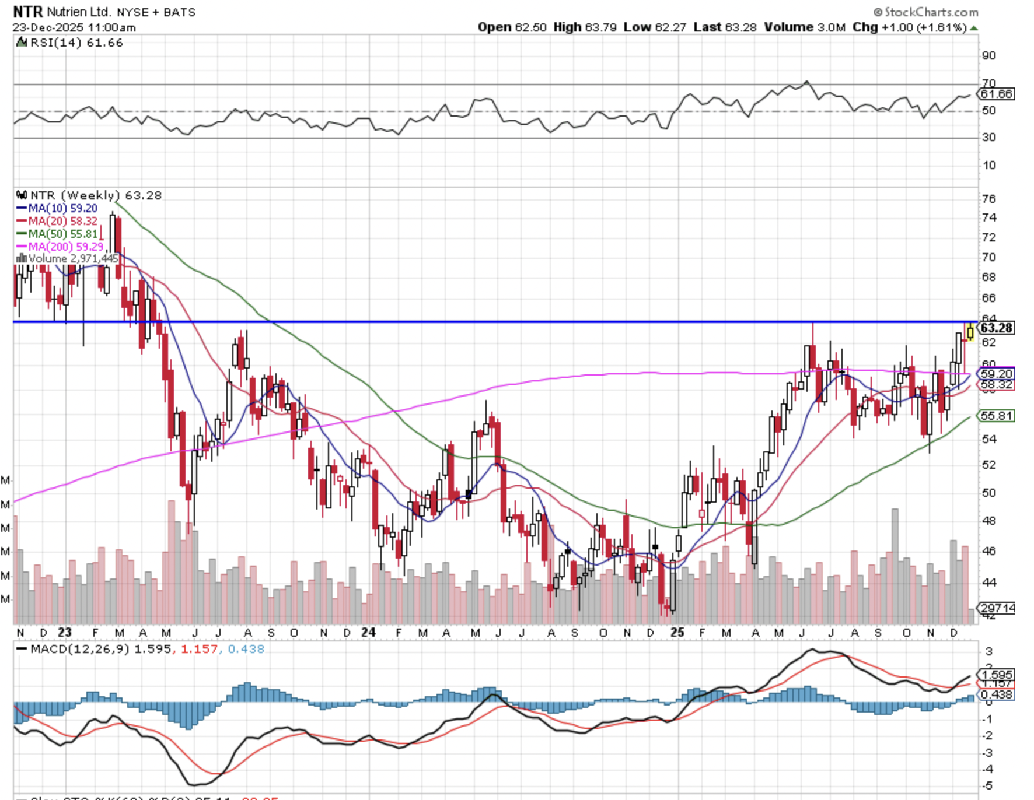The image size is (1034, 800).
Task: Click the RSI 61.66 value tag
Action: click(x=997, y=94)
